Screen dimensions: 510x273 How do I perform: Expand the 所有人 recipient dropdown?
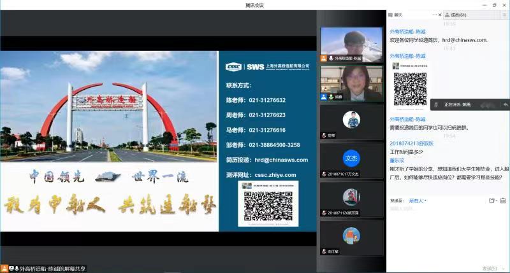[417, 200]
